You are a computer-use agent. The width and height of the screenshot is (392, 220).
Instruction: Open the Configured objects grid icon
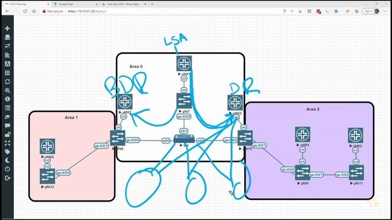7,73
